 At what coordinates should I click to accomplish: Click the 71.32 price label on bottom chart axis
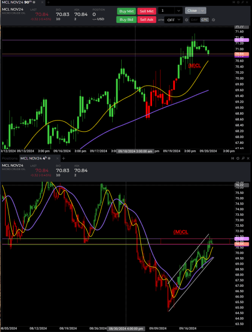pos(241,239)
